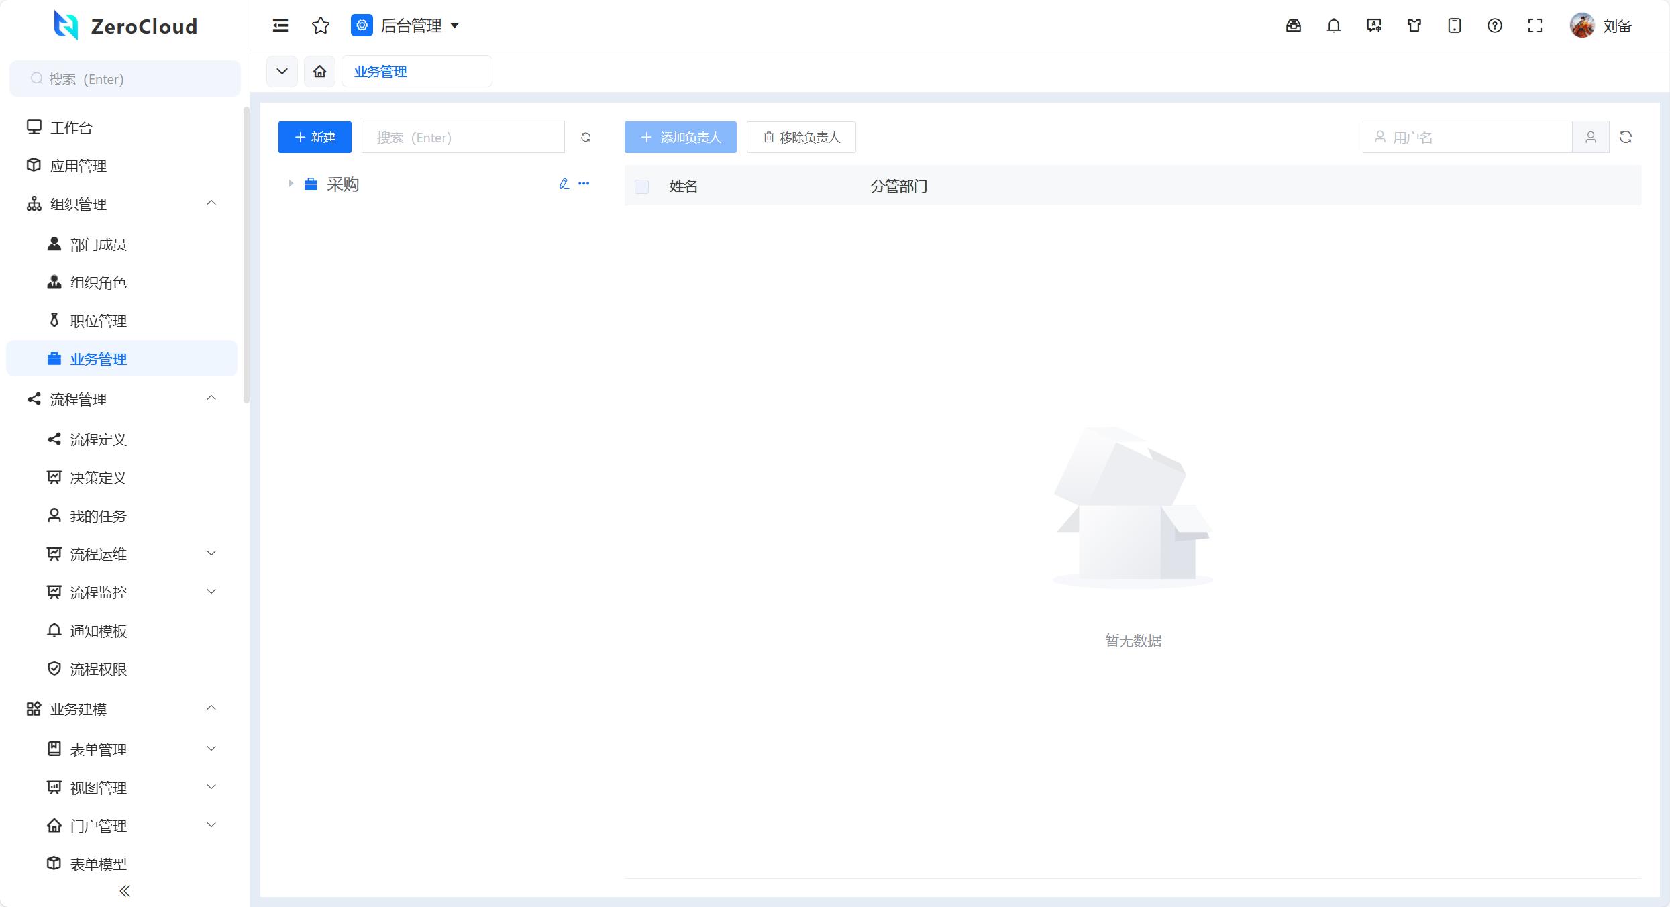
Task: Click the favorites star icon
Action: [x=321, y=25]
